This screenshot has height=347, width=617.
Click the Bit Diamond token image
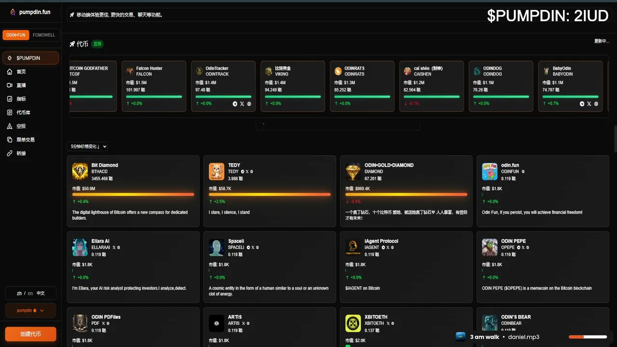point(80,172)
